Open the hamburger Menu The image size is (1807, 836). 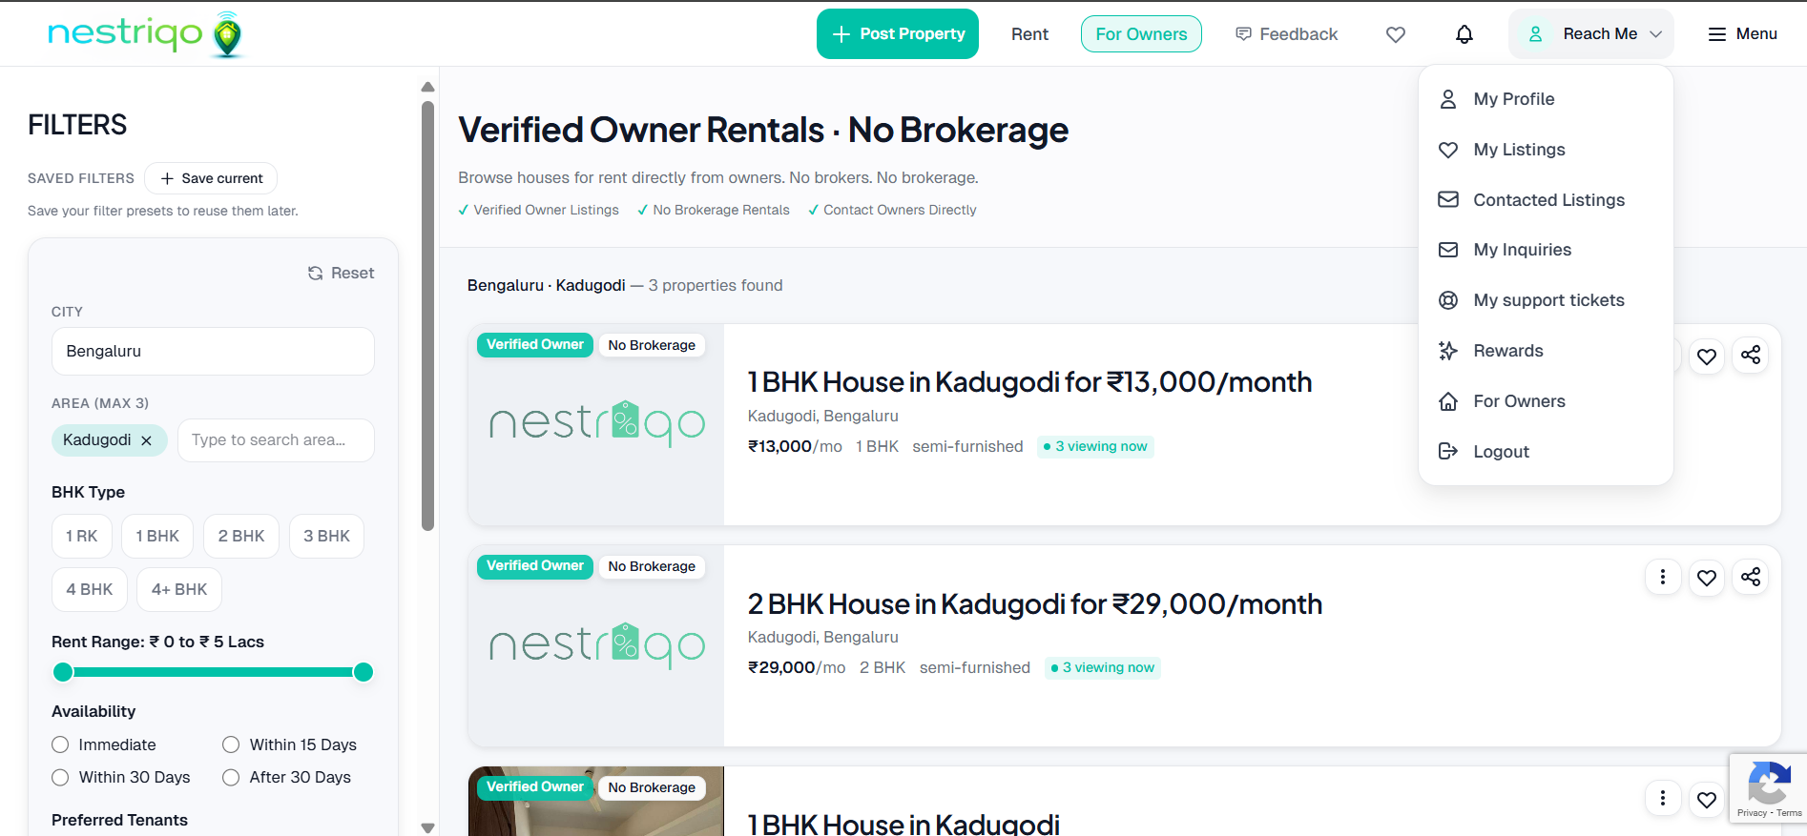click(x=1742, y=34)
